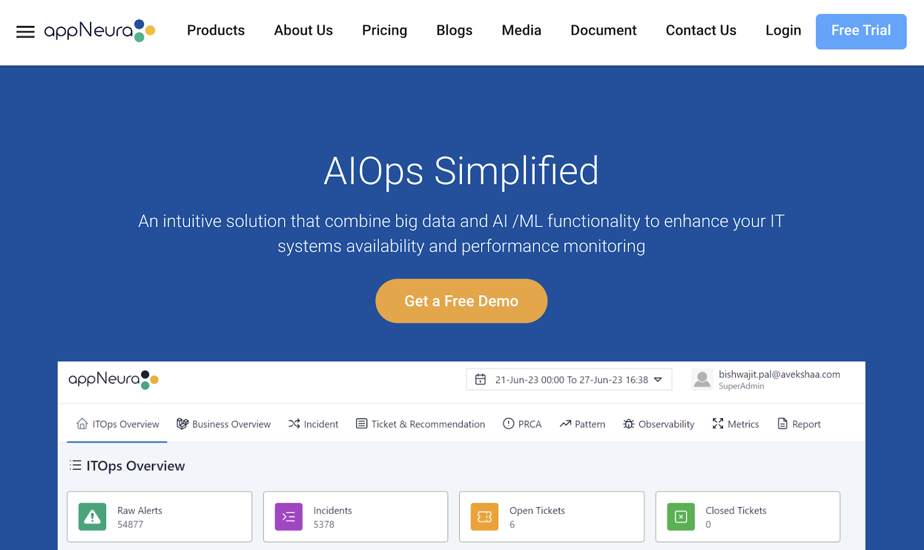Image resolution: width=924 pixels, height=550 pixels.
Task: Click the calendar icon in date range
Action: click(480, 380)
